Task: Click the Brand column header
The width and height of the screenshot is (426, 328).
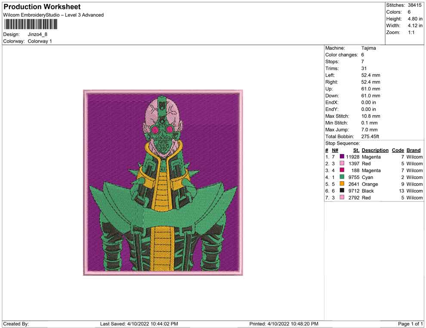Action: coord(414,150)
